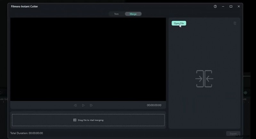Click the trash delete icon

click(x=235, y=23)
